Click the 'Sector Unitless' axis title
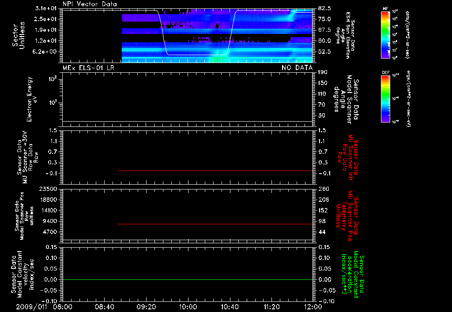 click(x=19, y=35)
